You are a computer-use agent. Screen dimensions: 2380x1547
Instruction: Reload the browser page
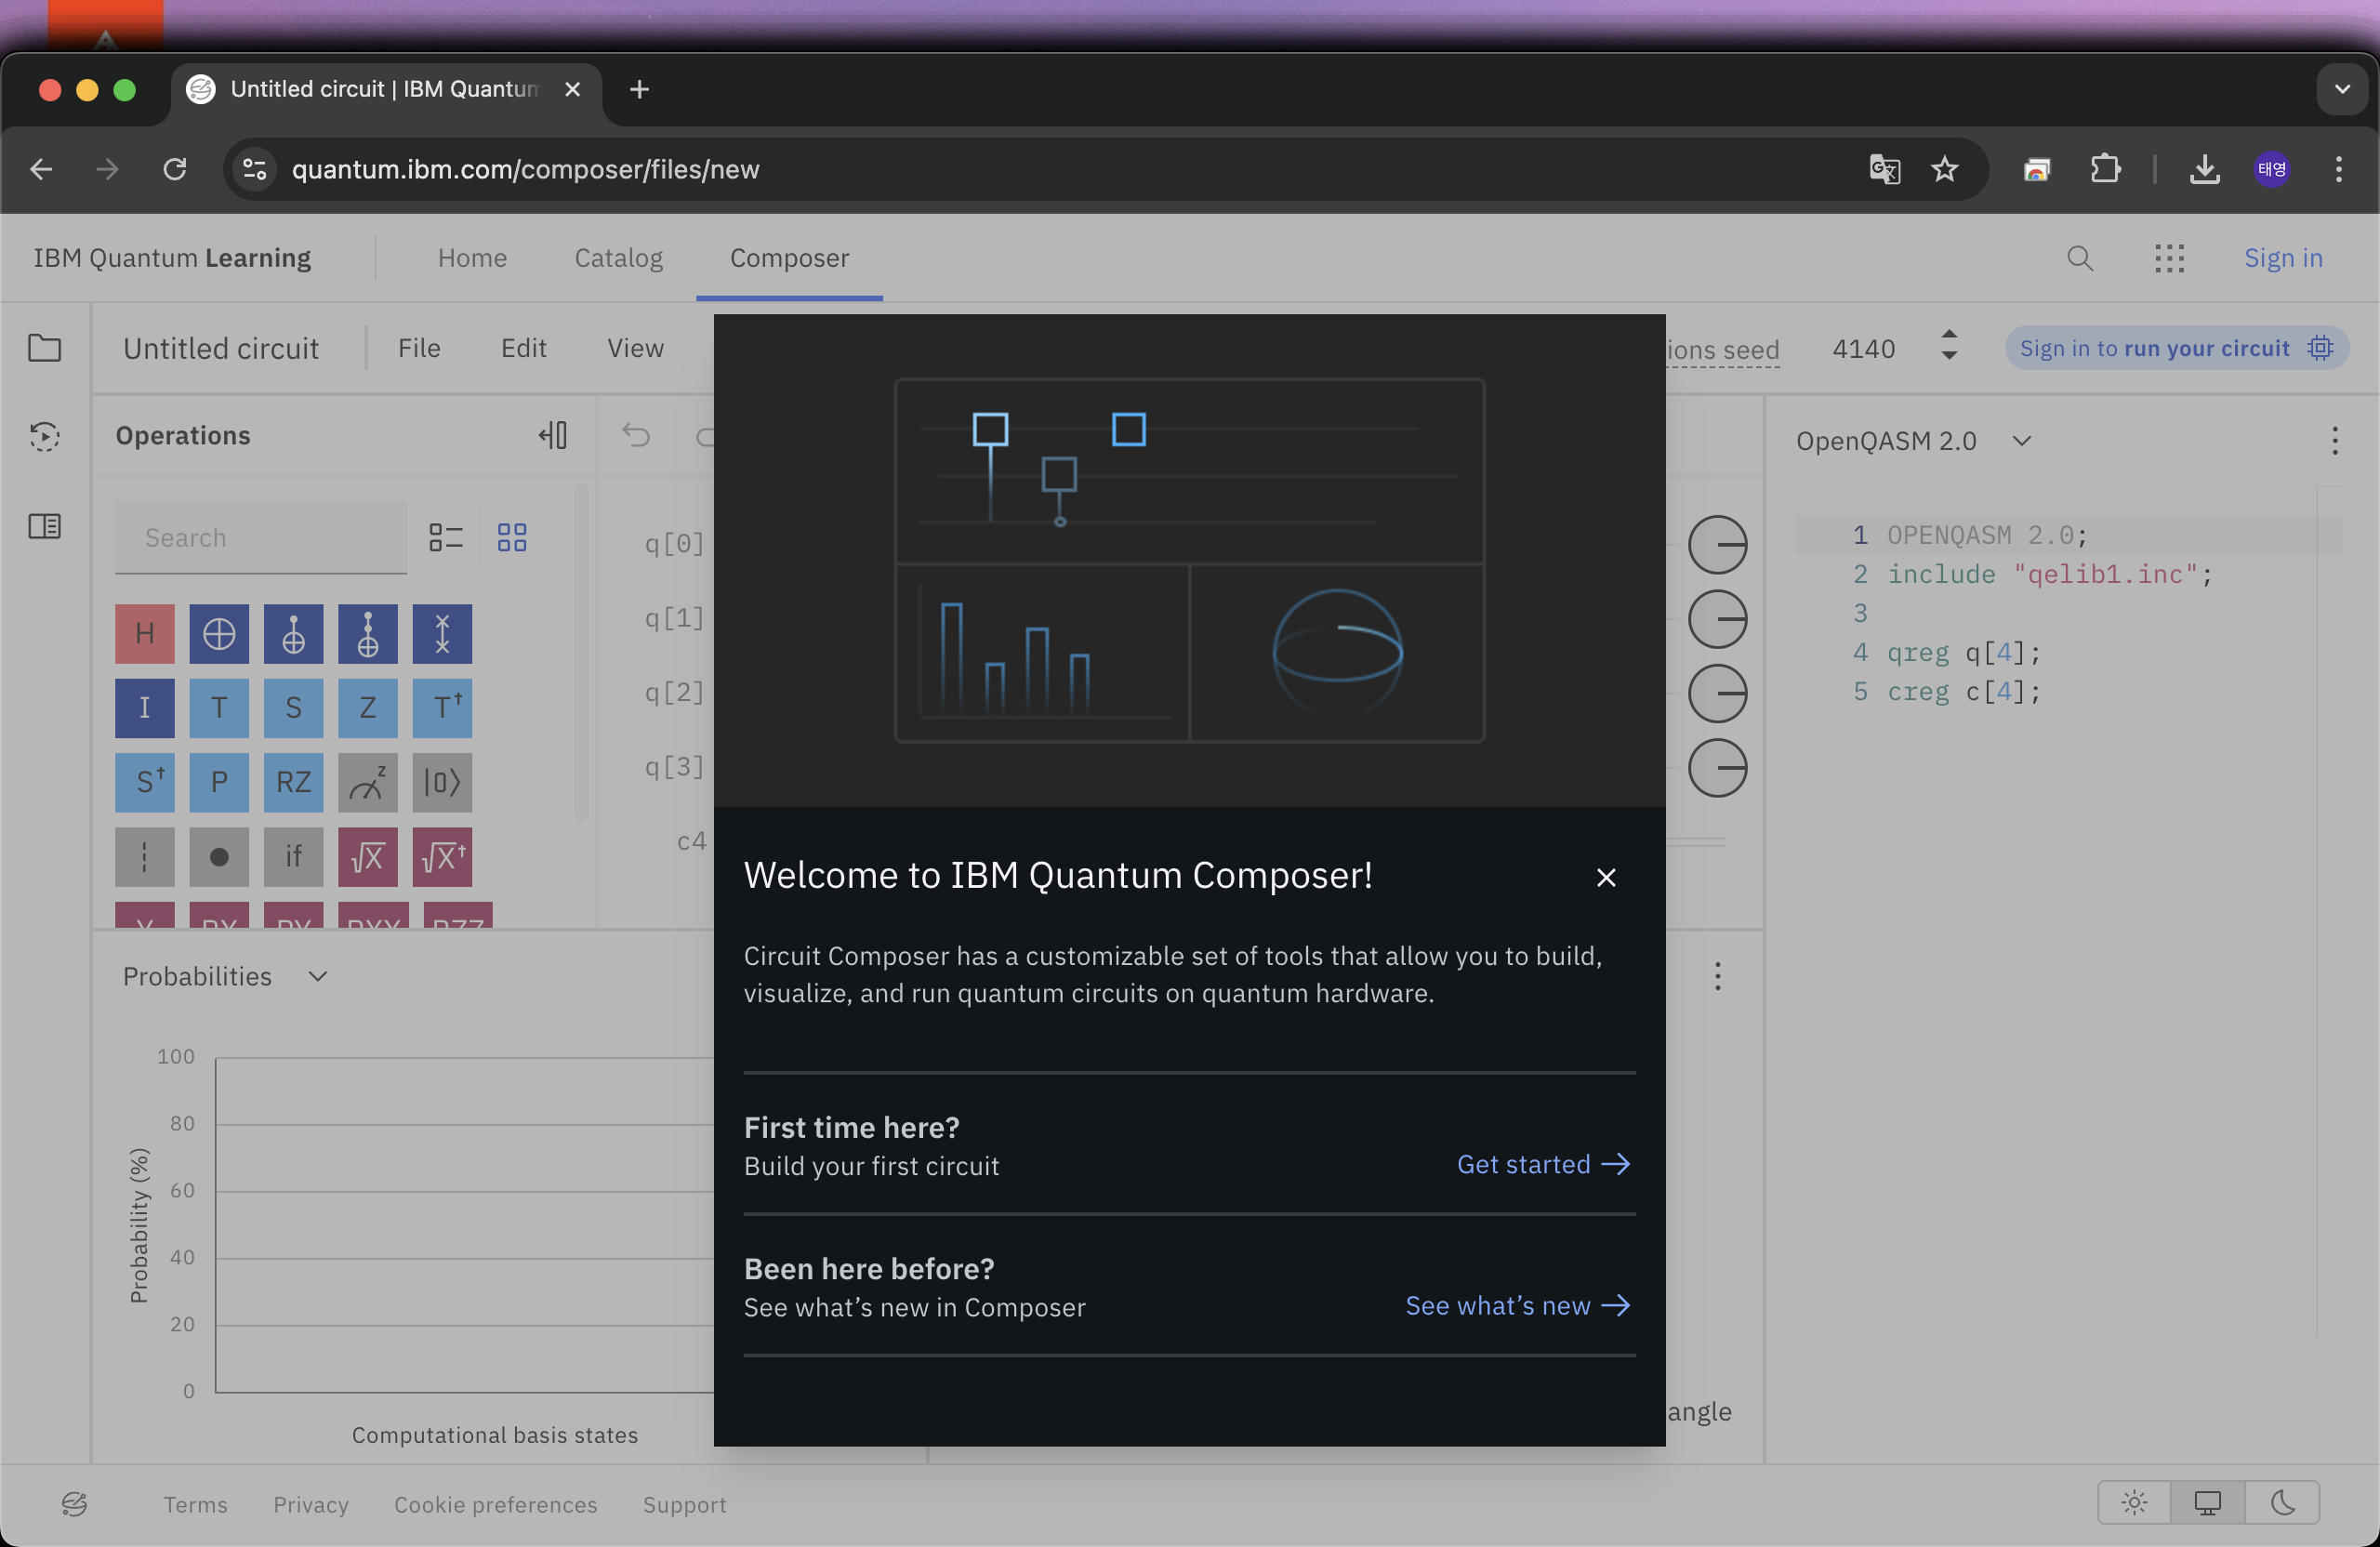(175, 169)
